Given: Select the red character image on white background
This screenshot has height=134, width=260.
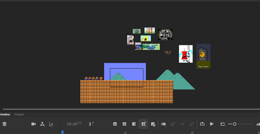Looking at the screenshot, I should click(x=186, y=54).
